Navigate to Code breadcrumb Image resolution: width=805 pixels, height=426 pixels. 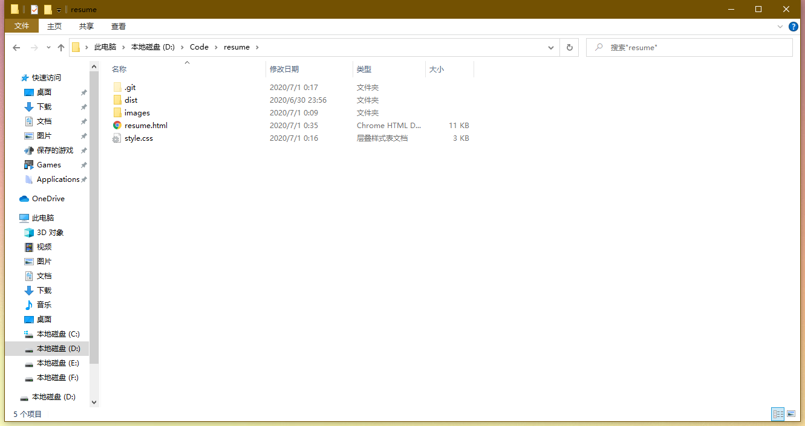pos(199,47)
